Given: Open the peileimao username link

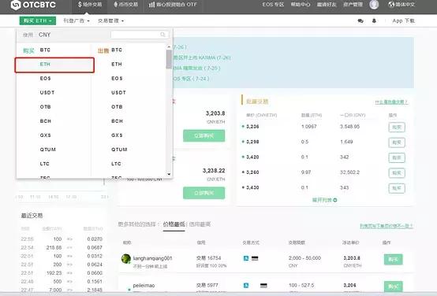Looking at the screenshot, I should [x=144, y=286].
